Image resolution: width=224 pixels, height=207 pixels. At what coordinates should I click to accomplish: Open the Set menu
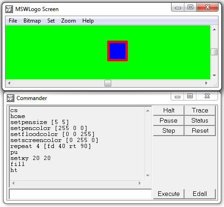coord(51,21)
